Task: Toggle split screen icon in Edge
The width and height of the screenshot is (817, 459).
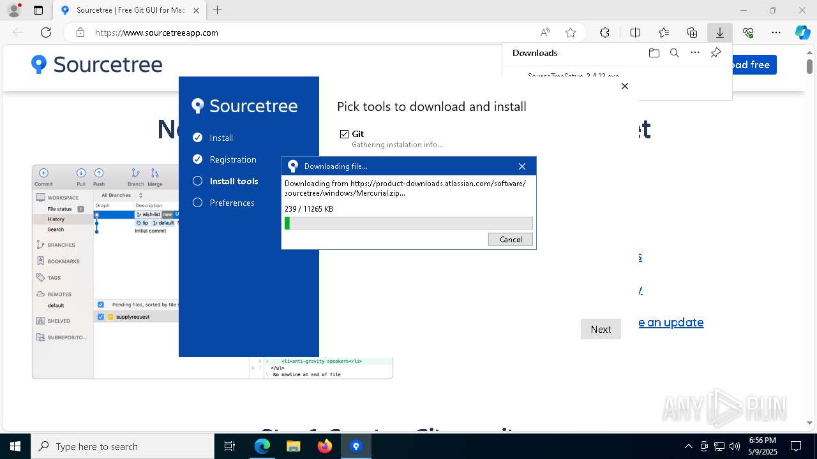Action: click(635, 33)
